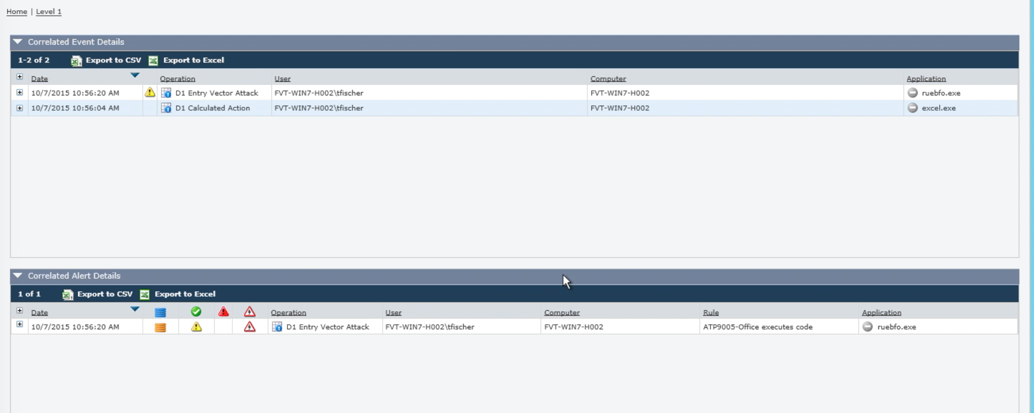Screen dimensions: 1034x413
Task: Expand all rows in Alert Details header
Action: [x=20, y=311]
